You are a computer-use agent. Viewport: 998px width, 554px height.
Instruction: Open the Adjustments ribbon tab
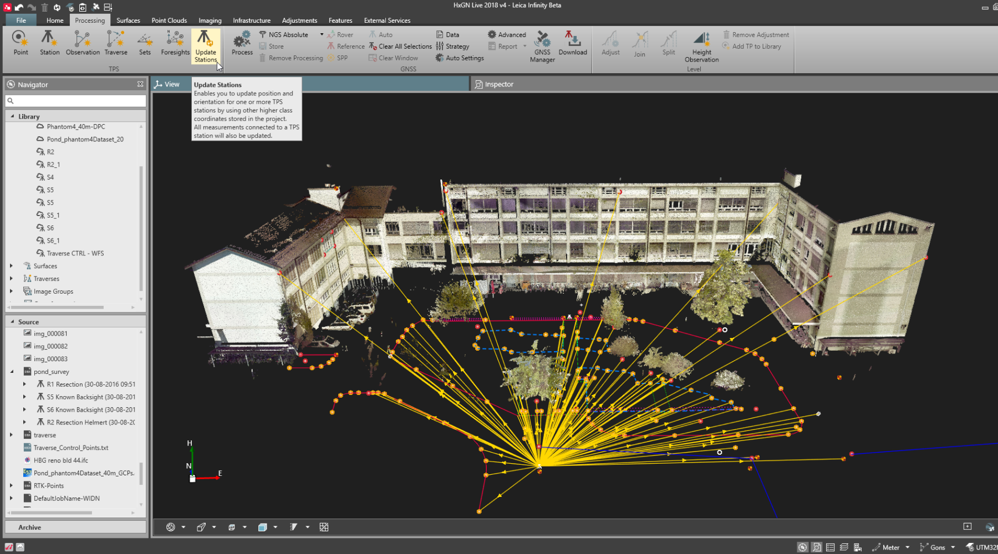(299, 20)
